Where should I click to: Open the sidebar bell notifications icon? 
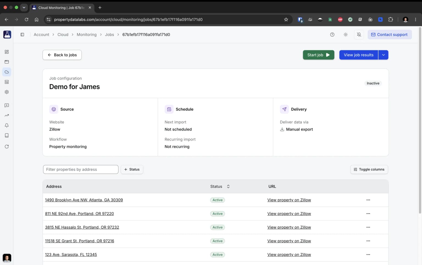point(7,125)
